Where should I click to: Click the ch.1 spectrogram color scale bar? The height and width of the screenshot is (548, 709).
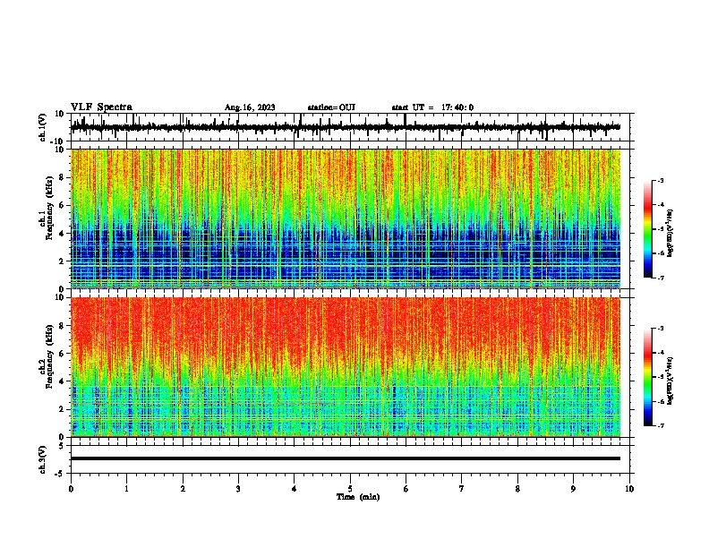pyautogui.click(x=648, y=229)
